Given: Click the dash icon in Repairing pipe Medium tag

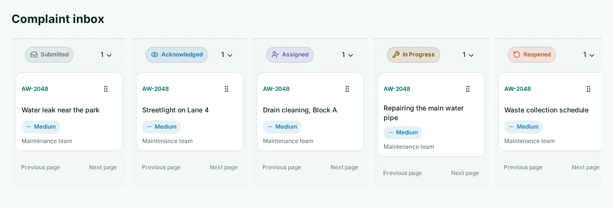Looking at the screenshot, I should coord(391,132).
